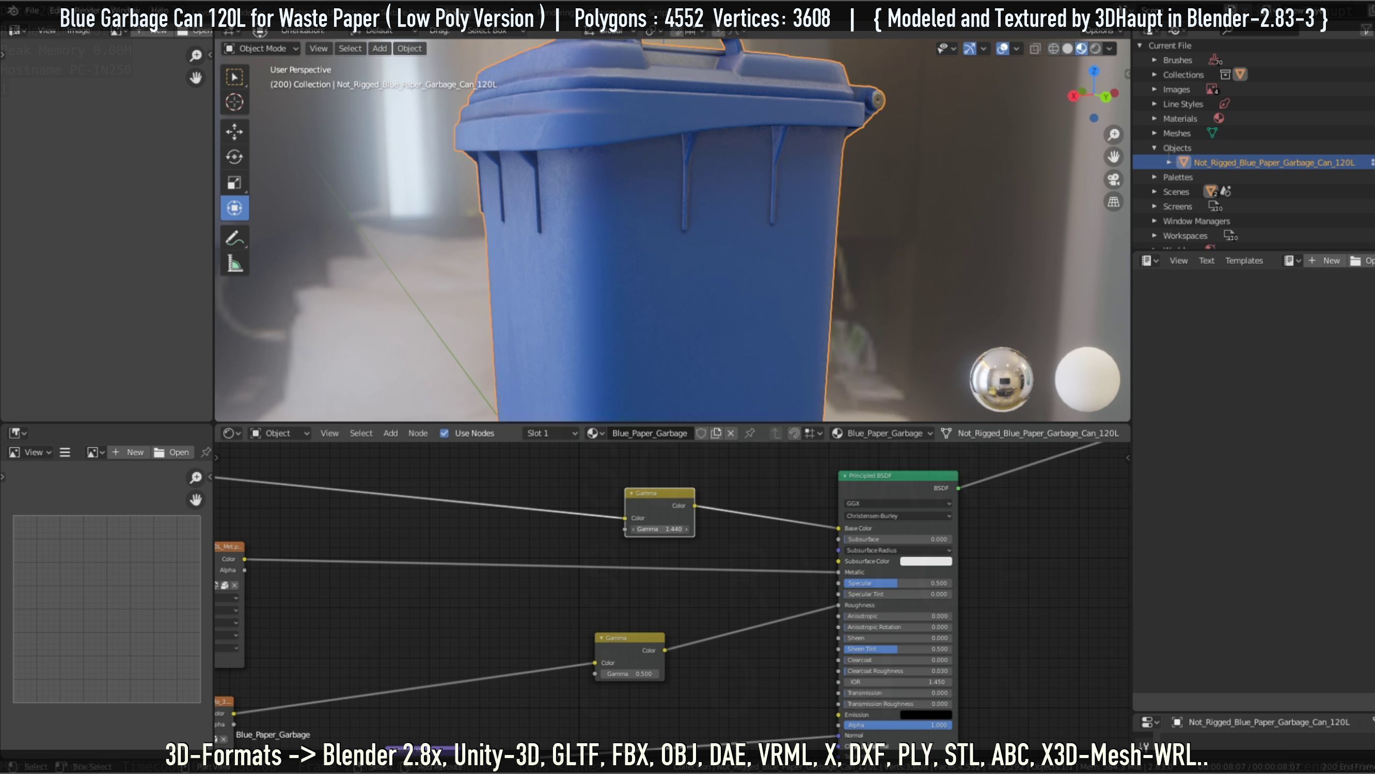Toggle viewport overlays button

coord(1002,49)
